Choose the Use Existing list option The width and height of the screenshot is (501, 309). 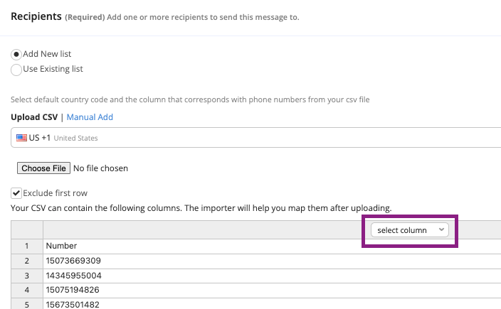tap(16, 69)
